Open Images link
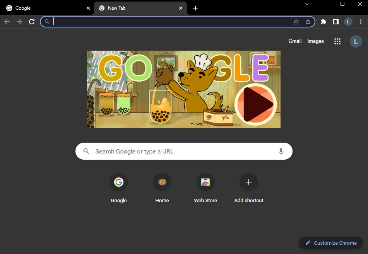Screen dimensions: 368x254 [x=315, y=41]
